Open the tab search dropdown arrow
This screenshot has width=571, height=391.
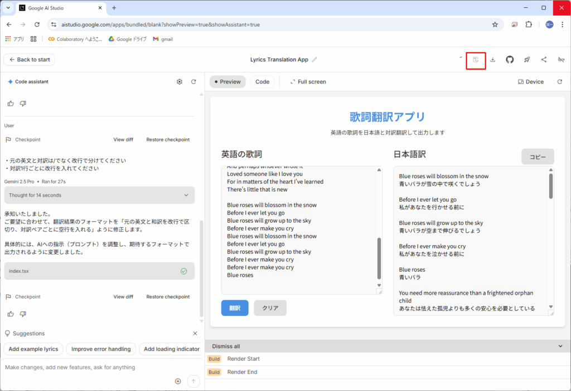tap(8, 8)
